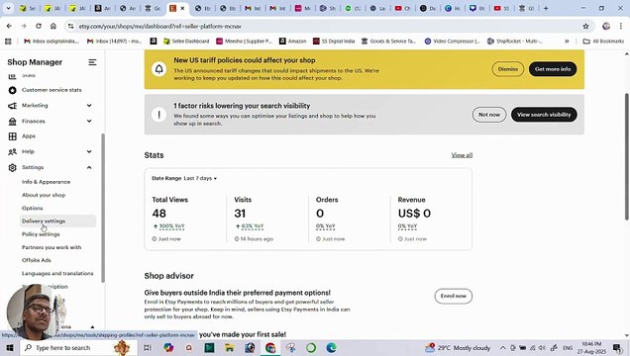Screen dimensions: 630x356
Task: Expand the Marketing menu chevron
Action: click(89, 106)
